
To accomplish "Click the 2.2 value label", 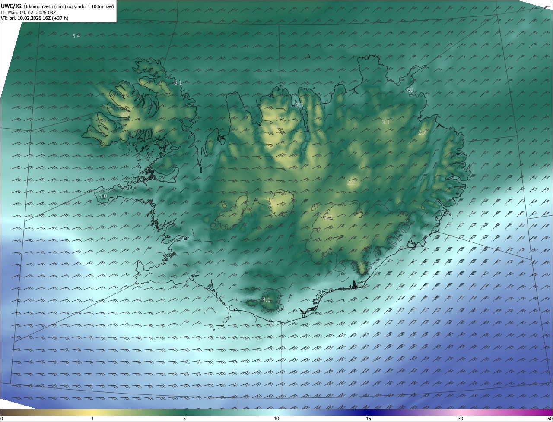I will (351, 183).
